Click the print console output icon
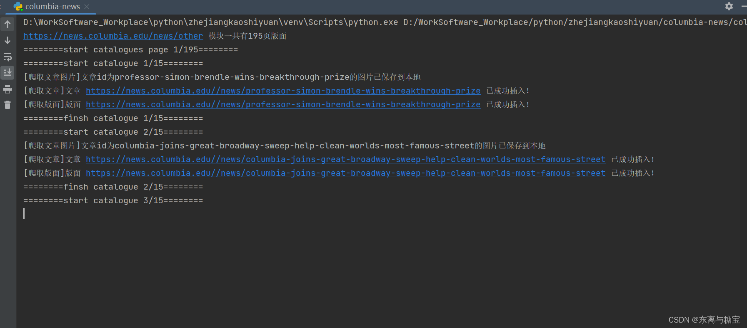This screenshot has height=328, width=747. (x=7, y=89)
